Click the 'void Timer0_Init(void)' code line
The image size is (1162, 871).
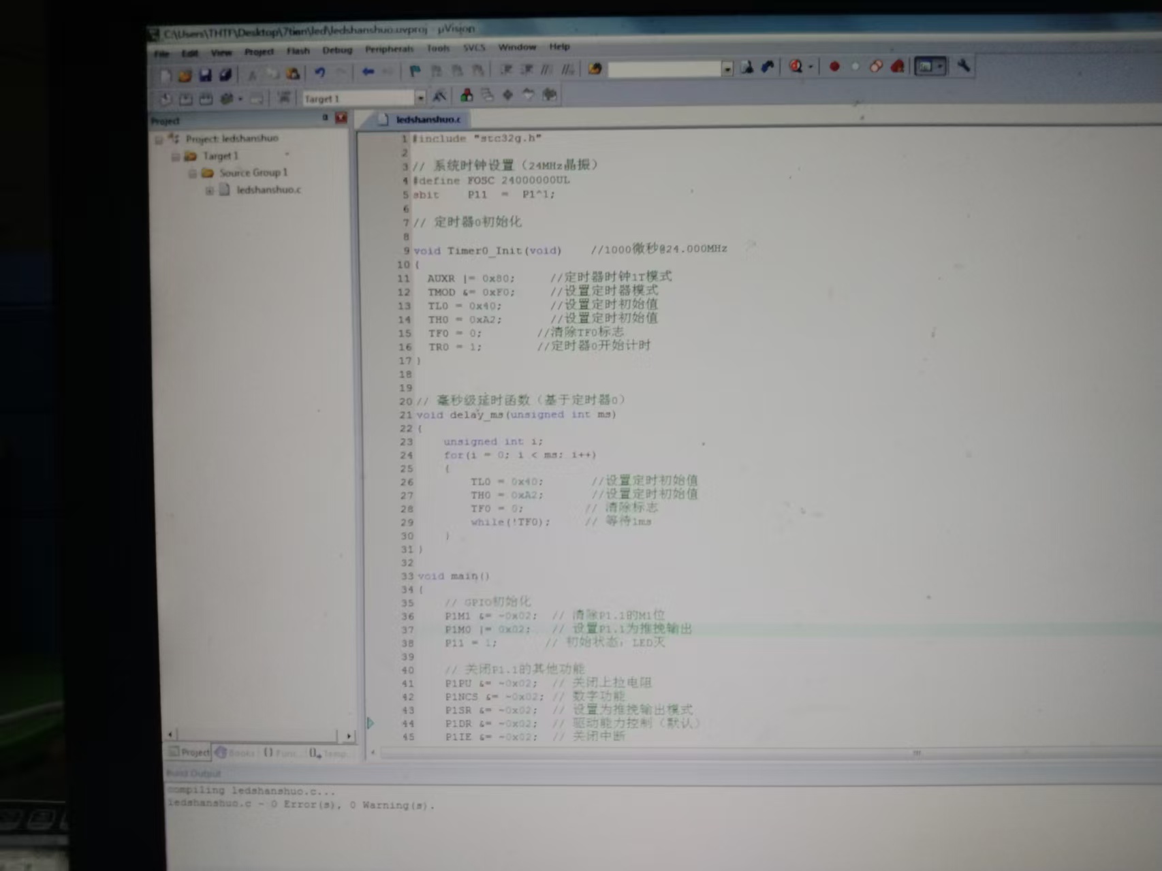[x=487, y=251]
